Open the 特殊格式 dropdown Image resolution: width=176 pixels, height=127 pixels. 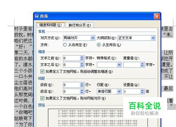coord(109,65)
